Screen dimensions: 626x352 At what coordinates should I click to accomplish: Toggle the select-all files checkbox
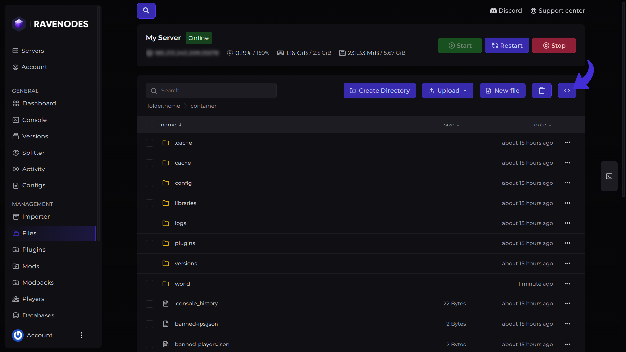[x=149, y=125]
